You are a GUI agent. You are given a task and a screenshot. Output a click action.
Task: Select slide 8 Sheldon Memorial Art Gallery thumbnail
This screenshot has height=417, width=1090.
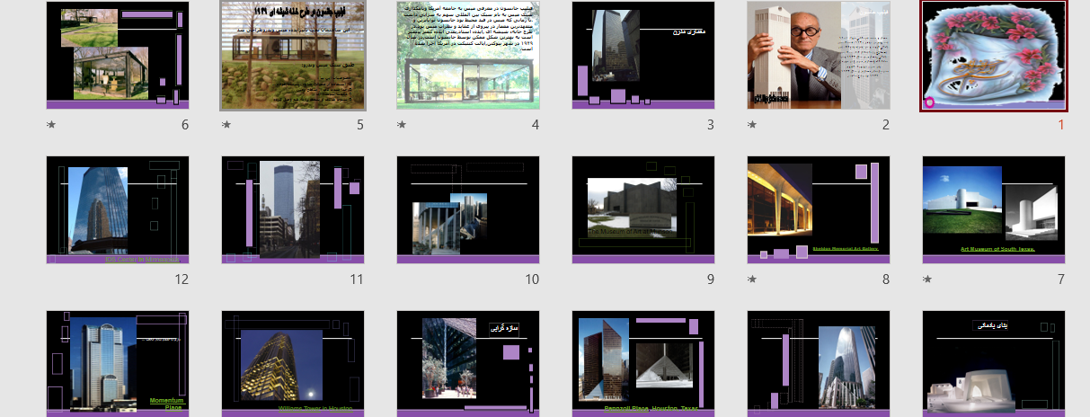(x=818, y=210)
